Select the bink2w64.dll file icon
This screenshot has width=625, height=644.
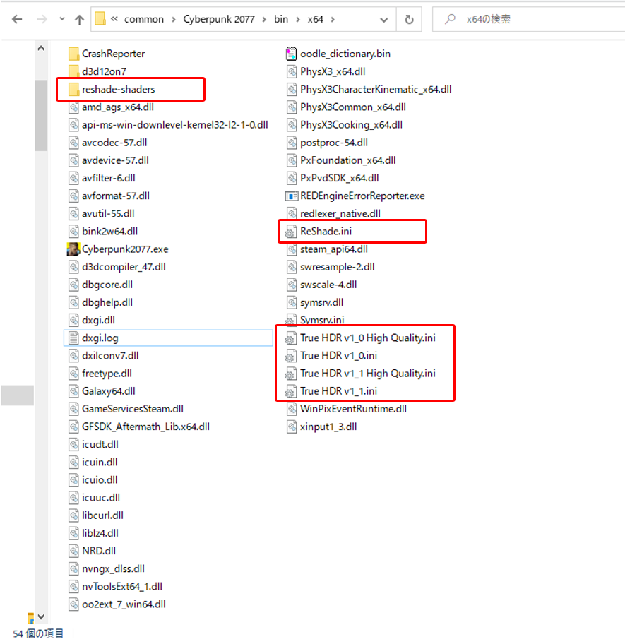(x=73, y=231)
